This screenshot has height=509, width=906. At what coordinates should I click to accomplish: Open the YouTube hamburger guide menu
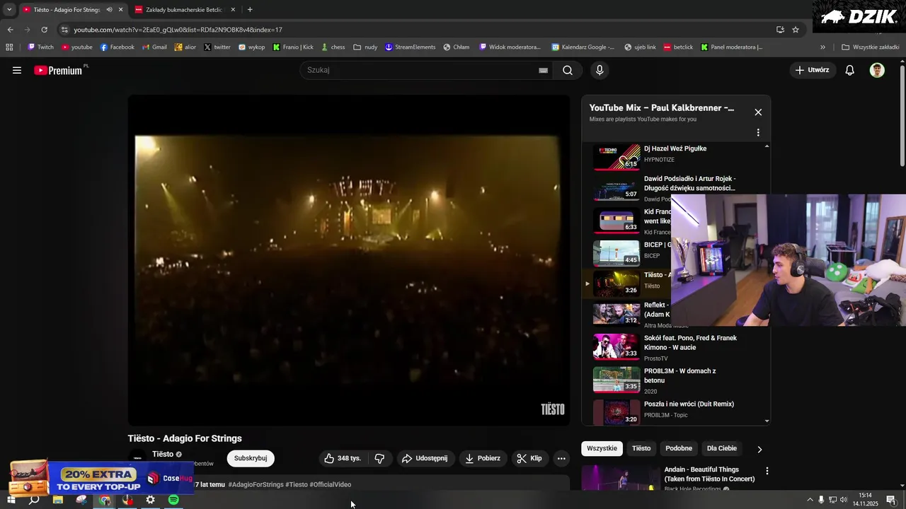point(17,70)
